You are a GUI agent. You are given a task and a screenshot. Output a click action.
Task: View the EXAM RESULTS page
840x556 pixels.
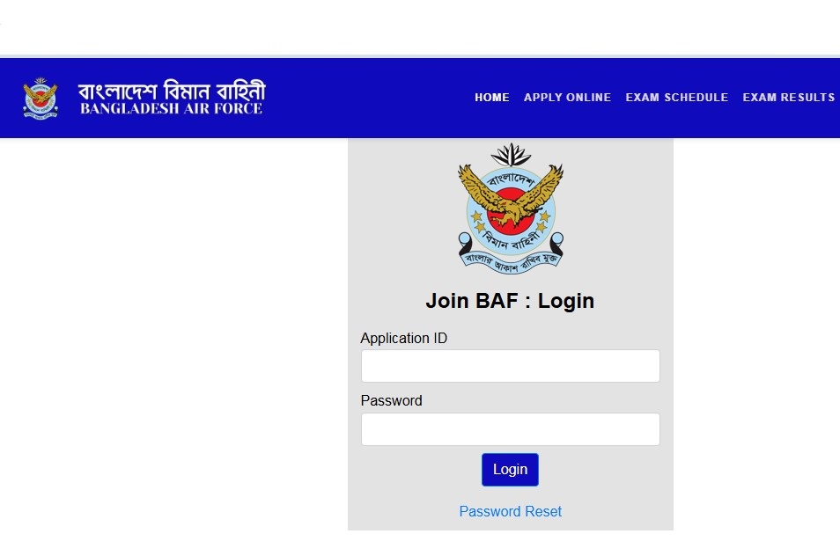[789, 98]
